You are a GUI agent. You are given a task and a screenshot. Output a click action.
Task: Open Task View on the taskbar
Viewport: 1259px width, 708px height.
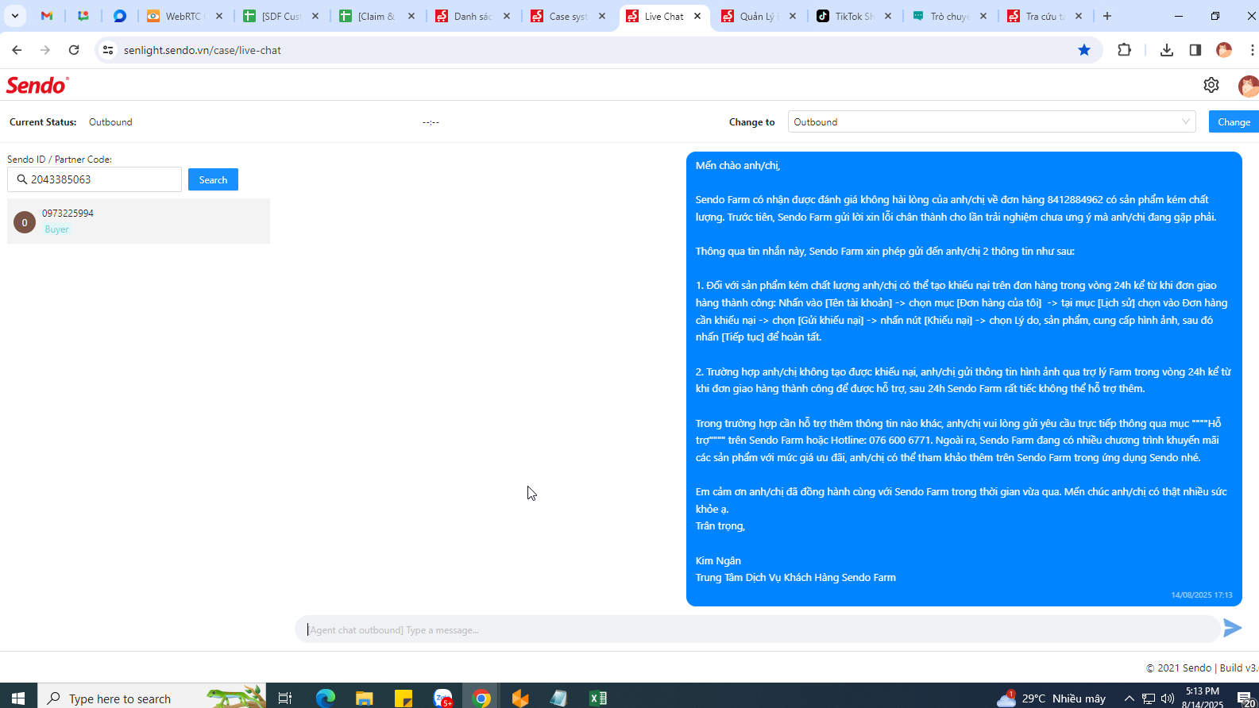[x=285, y=698]
